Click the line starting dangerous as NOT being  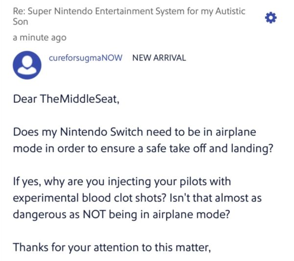click(122, 215)
